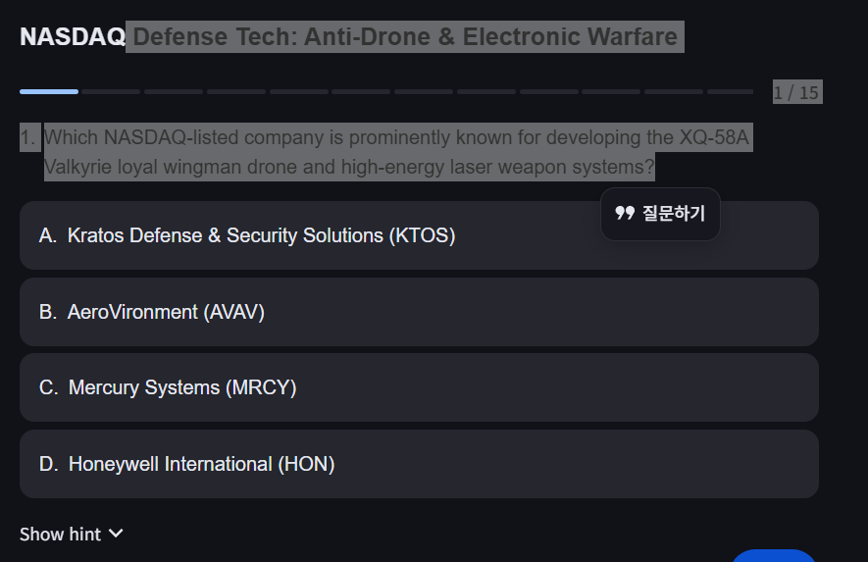Click the 1 / 15 question counter
Screen dimensions: 868x562
pyautogui.click(x=795, y=93)
